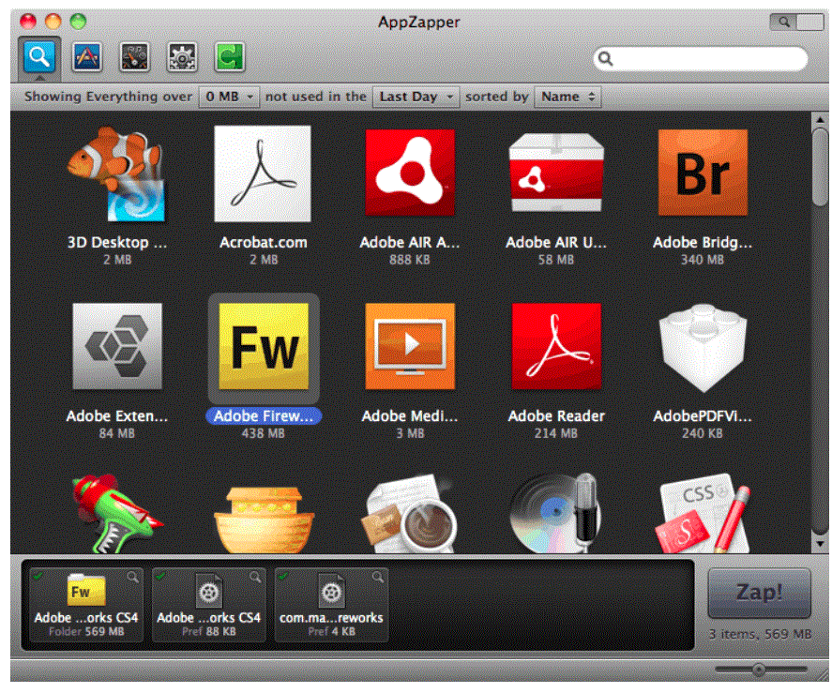The image size is (832, 693).
Task: Click the Adobe Bridg... name label
Action: click(x=703, y=243)
